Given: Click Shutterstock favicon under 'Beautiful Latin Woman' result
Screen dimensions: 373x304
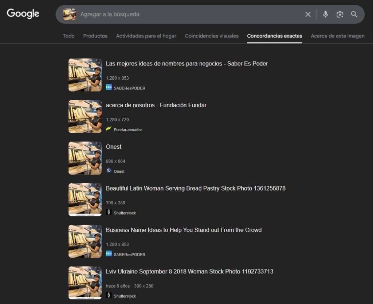Looking at the screenshot, I should [109, 212].
